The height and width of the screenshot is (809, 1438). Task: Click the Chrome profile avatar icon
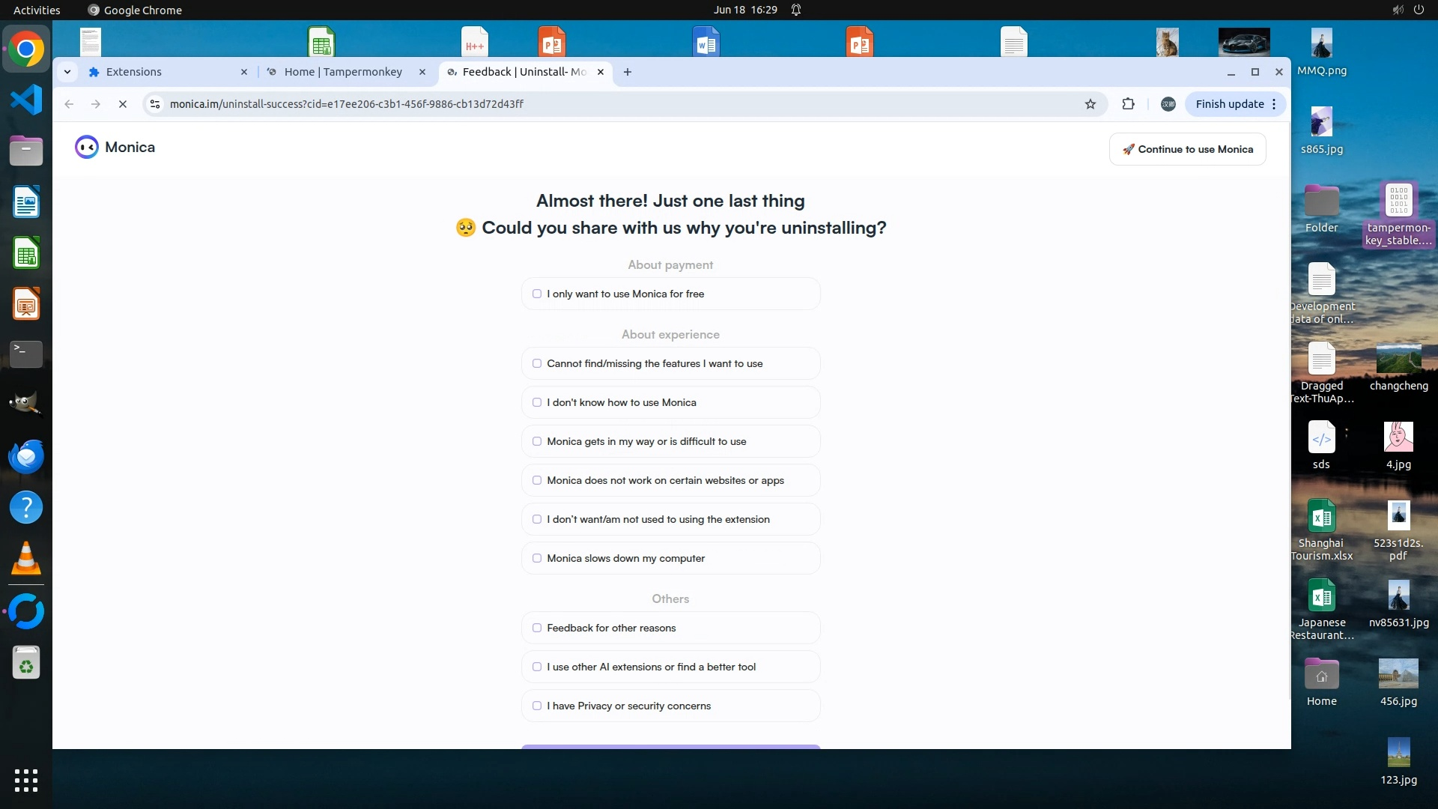click(x=1168, y=104)
